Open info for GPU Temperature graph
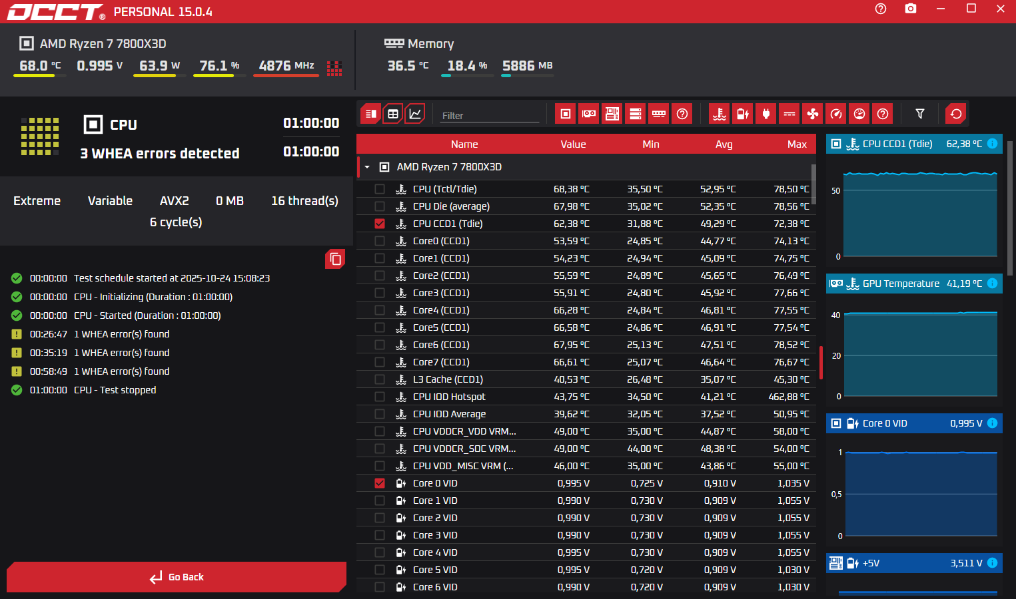 (992, 284)
